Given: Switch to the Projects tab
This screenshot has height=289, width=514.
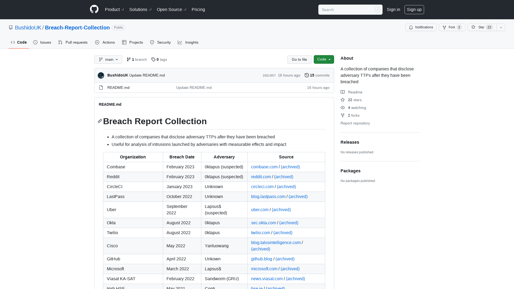Looking at the screenshot, I should (133, 42).
